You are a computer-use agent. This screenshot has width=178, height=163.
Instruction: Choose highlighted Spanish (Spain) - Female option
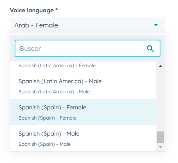83,112
